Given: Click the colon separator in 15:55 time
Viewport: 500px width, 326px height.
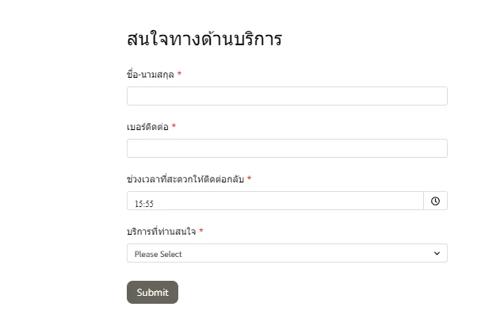Looking at the screenshot, I should pyautogui.click(x=144, y=204).
